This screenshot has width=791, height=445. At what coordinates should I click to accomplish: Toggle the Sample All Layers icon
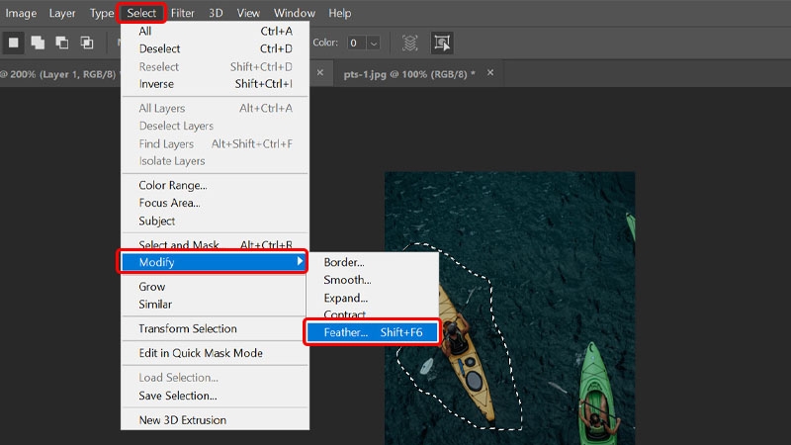409,43
